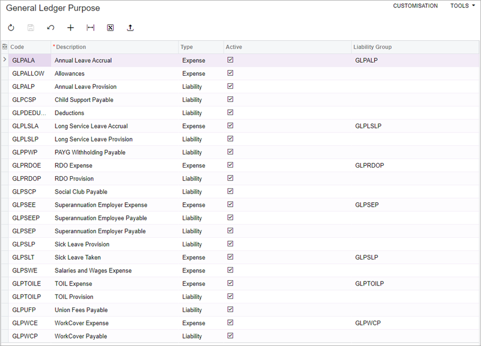Open the grid column configuration icon

pyautogui.click(x=5, y=47)
